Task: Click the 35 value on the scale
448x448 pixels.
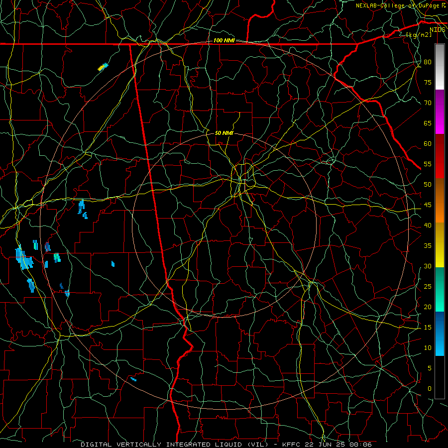Action: coord(428,246)
